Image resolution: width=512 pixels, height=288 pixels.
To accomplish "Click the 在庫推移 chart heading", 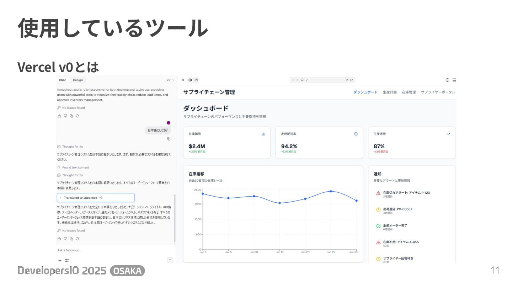I will (x=196, y=174).
